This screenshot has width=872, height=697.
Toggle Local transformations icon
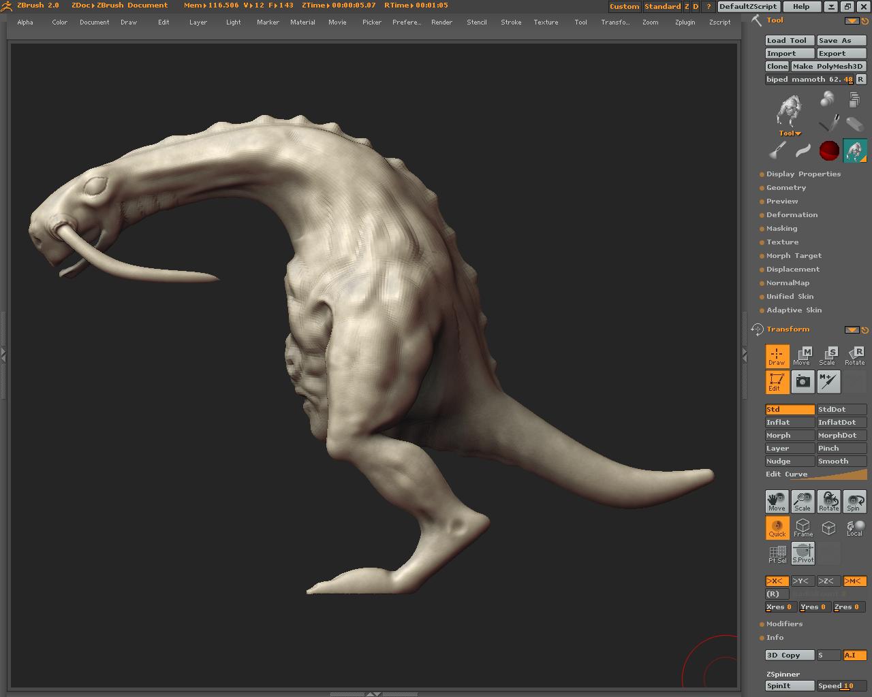coord(854,528)
